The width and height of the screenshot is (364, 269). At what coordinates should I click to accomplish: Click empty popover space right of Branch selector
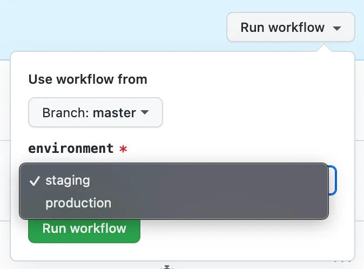254,113
